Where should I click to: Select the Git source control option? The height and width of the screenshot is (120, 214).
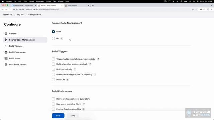(x=53, y=39)
